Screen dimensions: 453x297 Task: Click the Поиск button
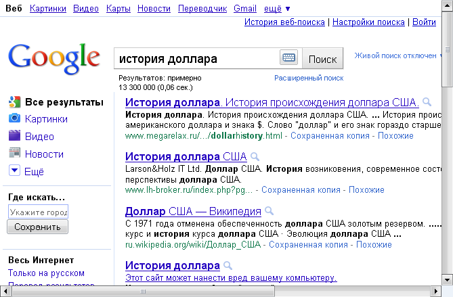tap(323, 59)
